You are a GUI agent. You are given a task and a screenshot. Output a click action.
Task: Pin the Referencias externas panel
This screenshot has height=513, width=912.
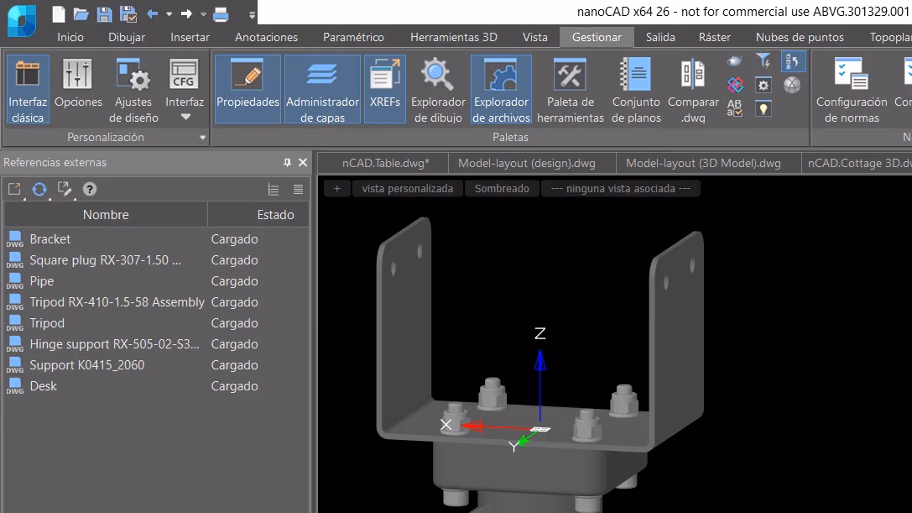pyautogui.click(x=287, y=162)
